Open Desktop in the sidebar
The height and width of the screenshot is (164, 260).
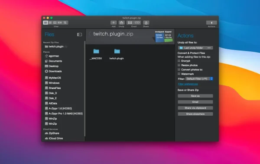click(x=52, y=66)
